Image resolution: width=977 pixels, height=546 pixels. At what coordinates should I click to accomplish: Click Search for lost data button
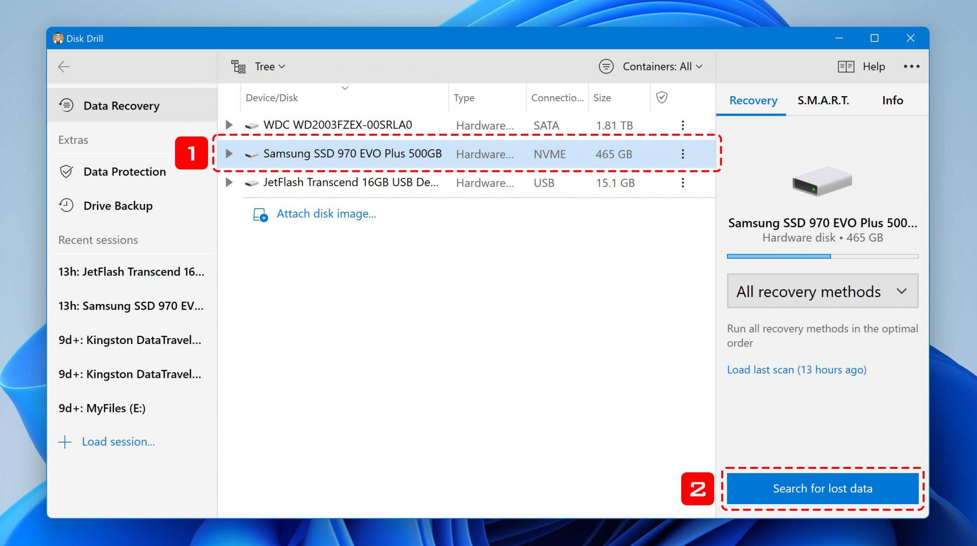[x=822, y=488]
